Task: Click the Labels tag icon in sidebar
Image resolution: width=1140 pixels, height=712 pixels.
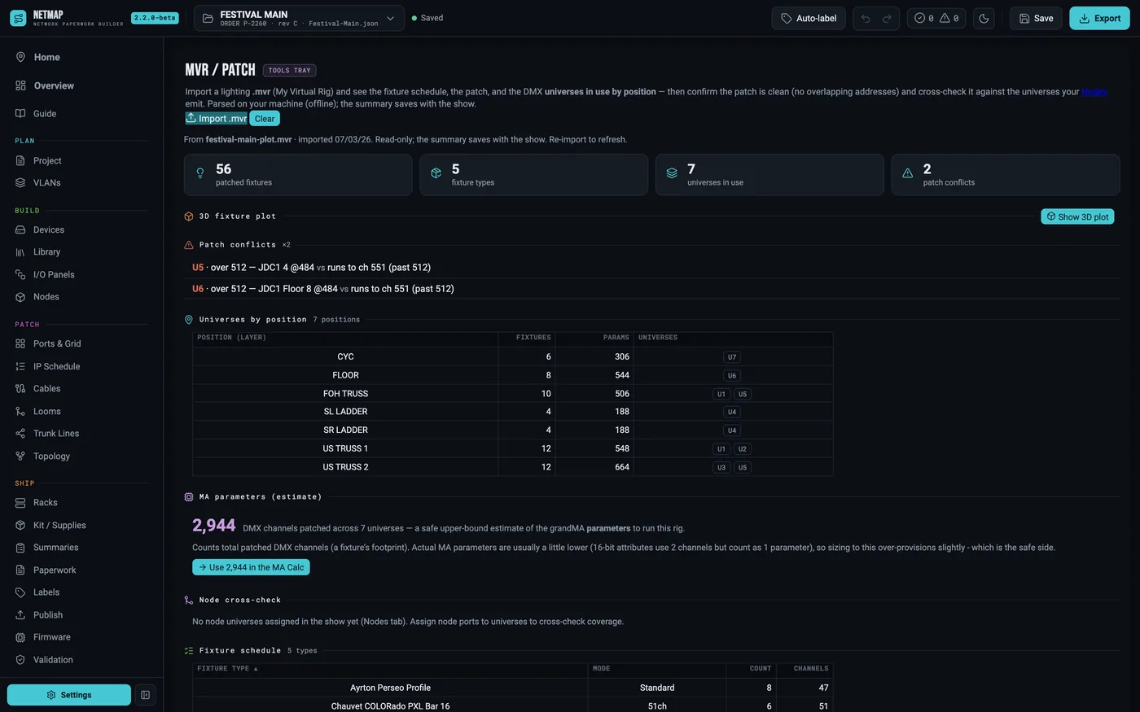Action: [20, 592]
